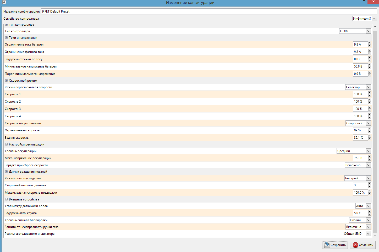
Task: Click the Сохранить save button
Action: click(335, 245)
